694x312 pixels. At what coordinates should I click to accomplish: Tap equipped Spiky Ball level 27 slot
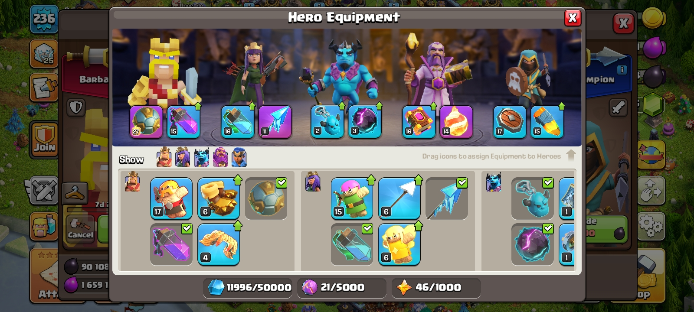coord(146,122)
